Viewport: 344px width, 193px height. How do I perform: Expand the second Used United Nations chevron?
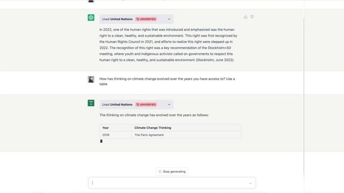point(169,105)
